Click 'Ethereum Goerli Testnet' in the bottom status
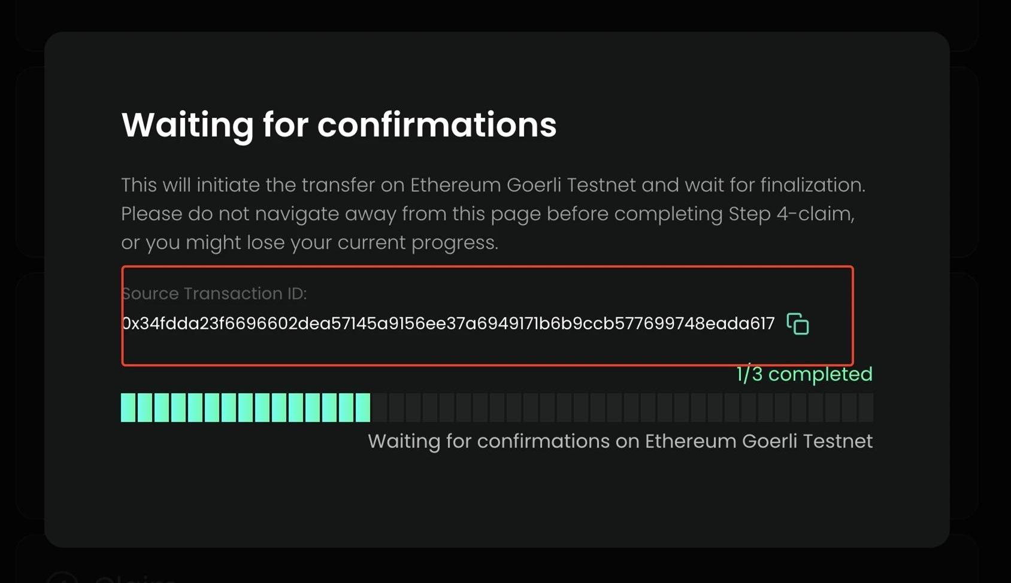The height and width of the screenshot is (583, 1011). point(758,441)
